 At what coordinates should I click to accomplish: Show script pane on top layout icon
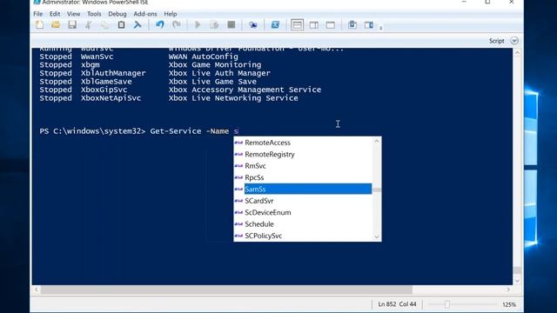(x=297, y=25)
